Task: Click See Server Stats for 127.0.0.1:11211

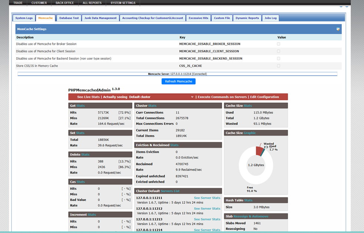Action: (206, 198)
